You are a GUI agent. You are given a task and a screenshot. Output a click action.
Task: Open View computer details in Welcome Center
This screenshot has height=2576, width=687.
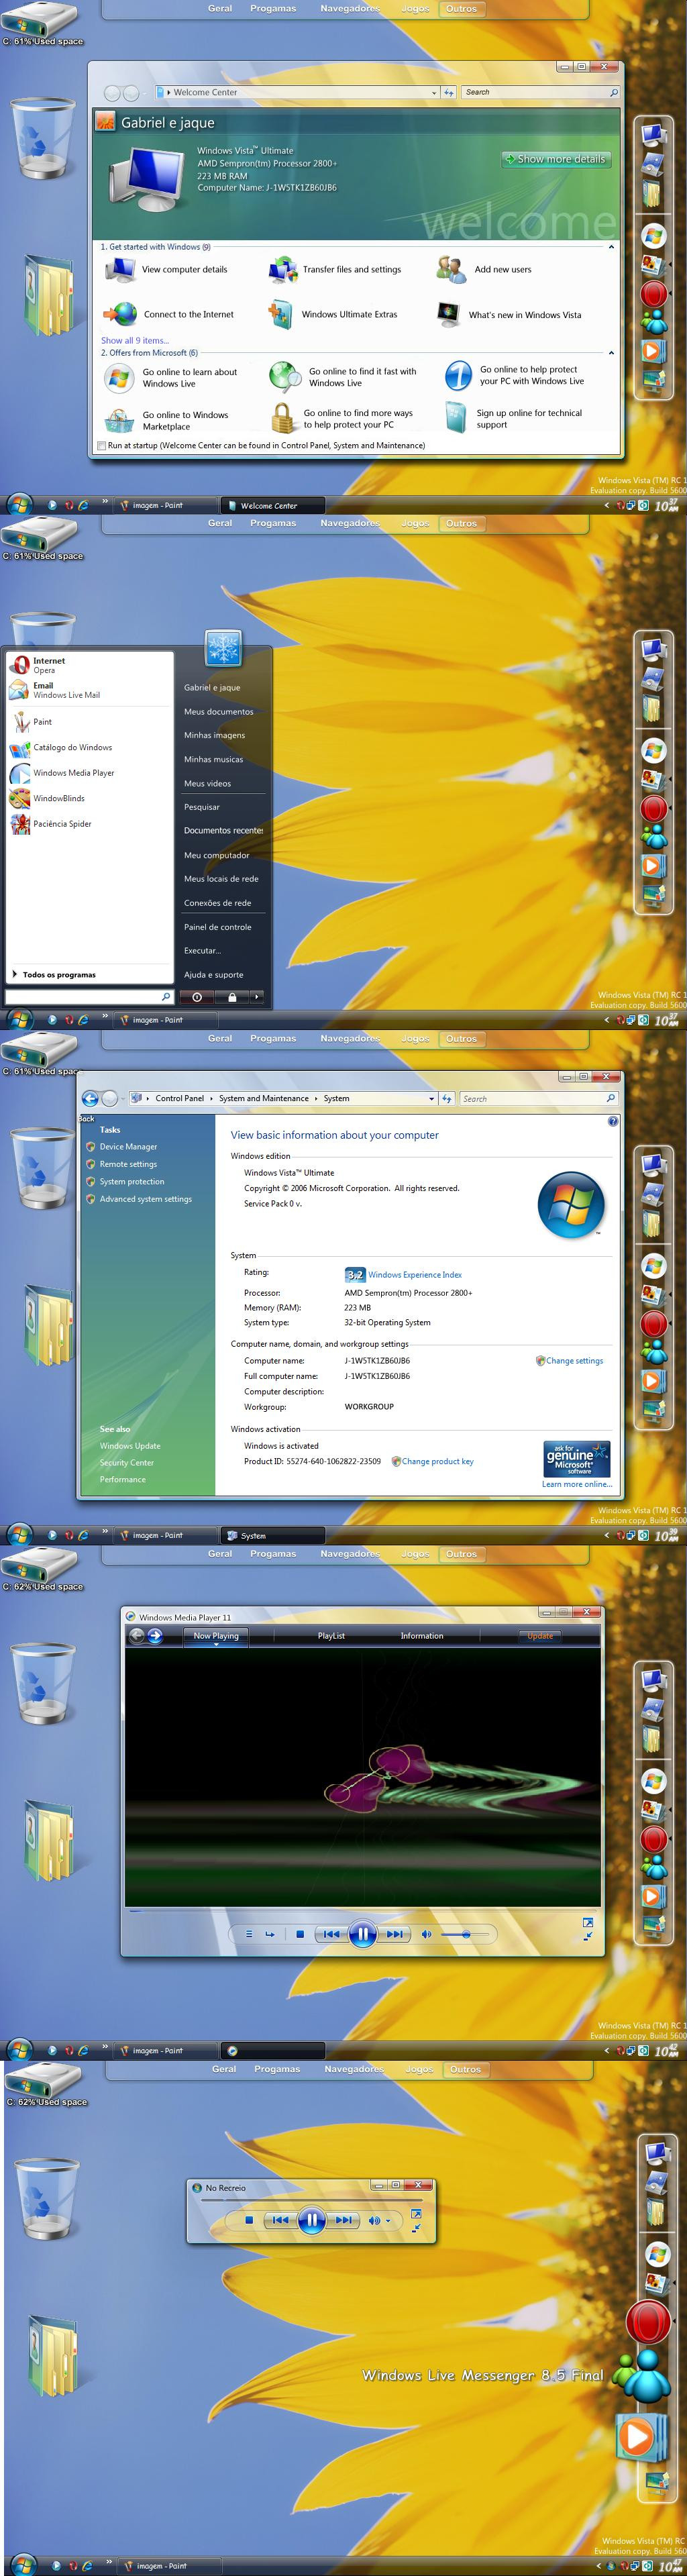[184, 269]
